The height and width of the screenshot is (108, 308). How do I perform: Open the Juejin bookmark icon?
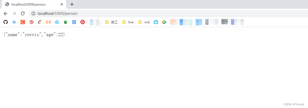coord(14,22)
